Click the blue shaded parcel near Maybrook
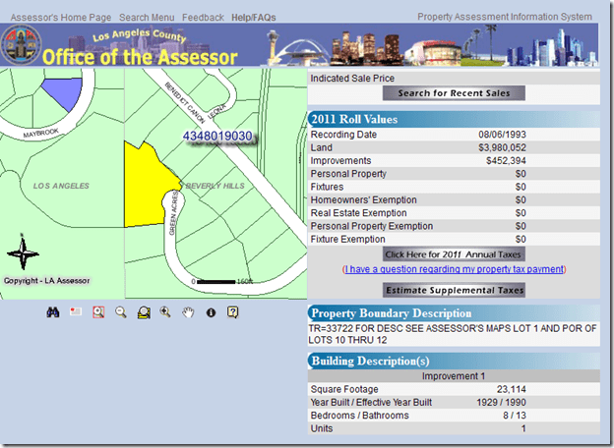 (x=61, y=92)
